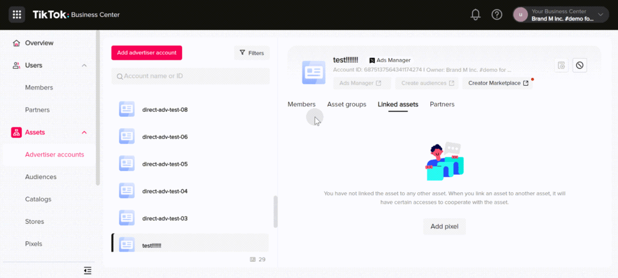618x278 pixels.
Task: Switch to the Asset groups tab
Action: pos(346,104)
